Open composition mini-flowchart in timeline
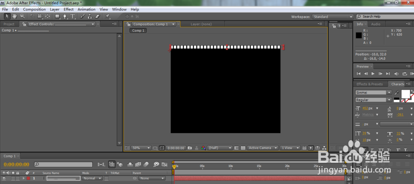The image size is (414, 184). [101, 165]
